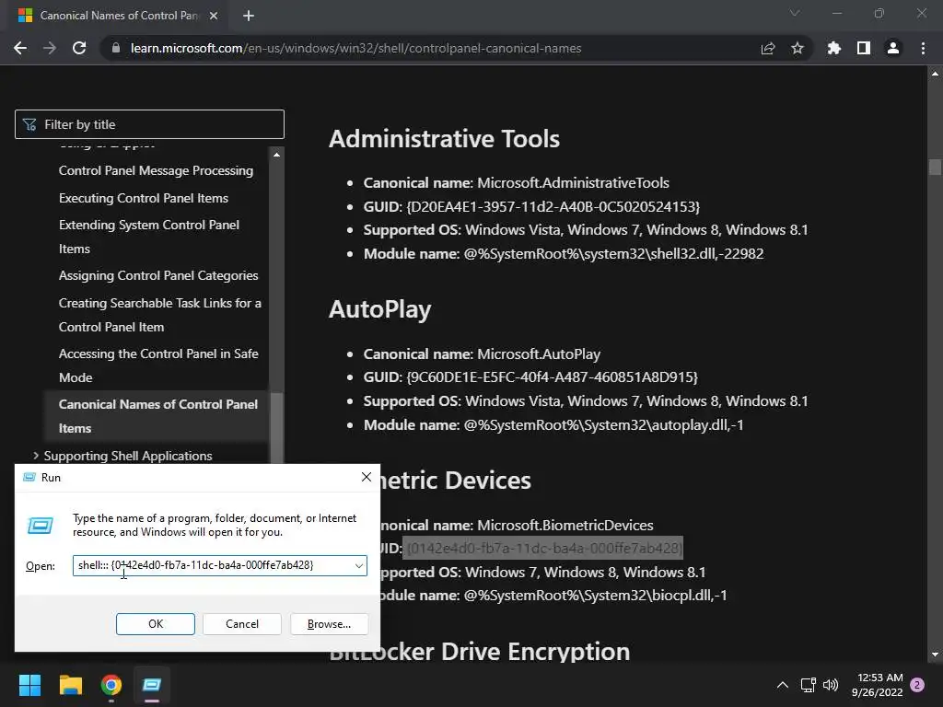This screenshot has height=707, width=943.
Task: Select Canonical Names of Control Panel Items entry
Action: click(157, 416)
